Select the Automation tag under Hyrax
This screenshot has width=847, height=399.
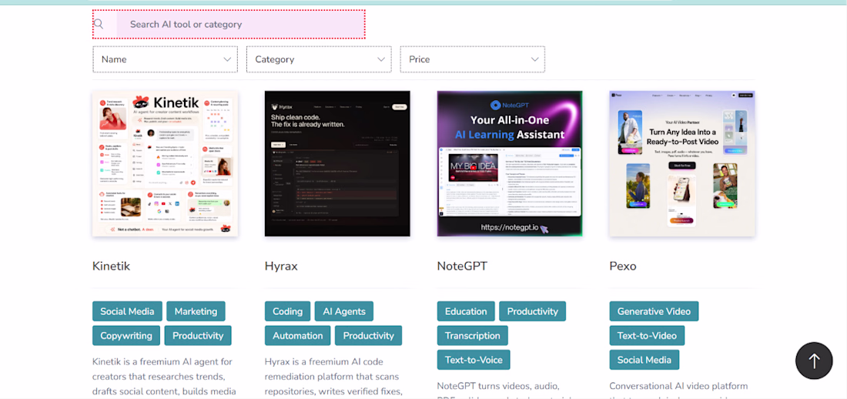tap(298, 336)
